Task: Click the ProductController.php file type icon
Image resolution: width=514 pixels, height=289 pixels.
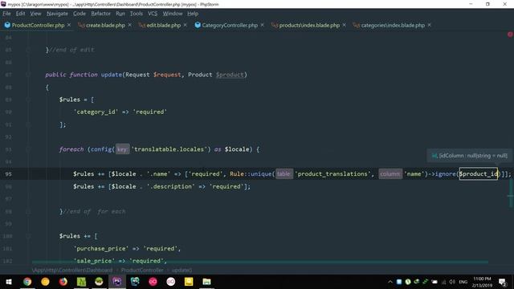Action: point(7,25)
